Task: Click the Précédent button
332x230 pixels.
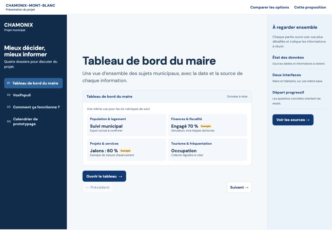Action: click(98, 187)
